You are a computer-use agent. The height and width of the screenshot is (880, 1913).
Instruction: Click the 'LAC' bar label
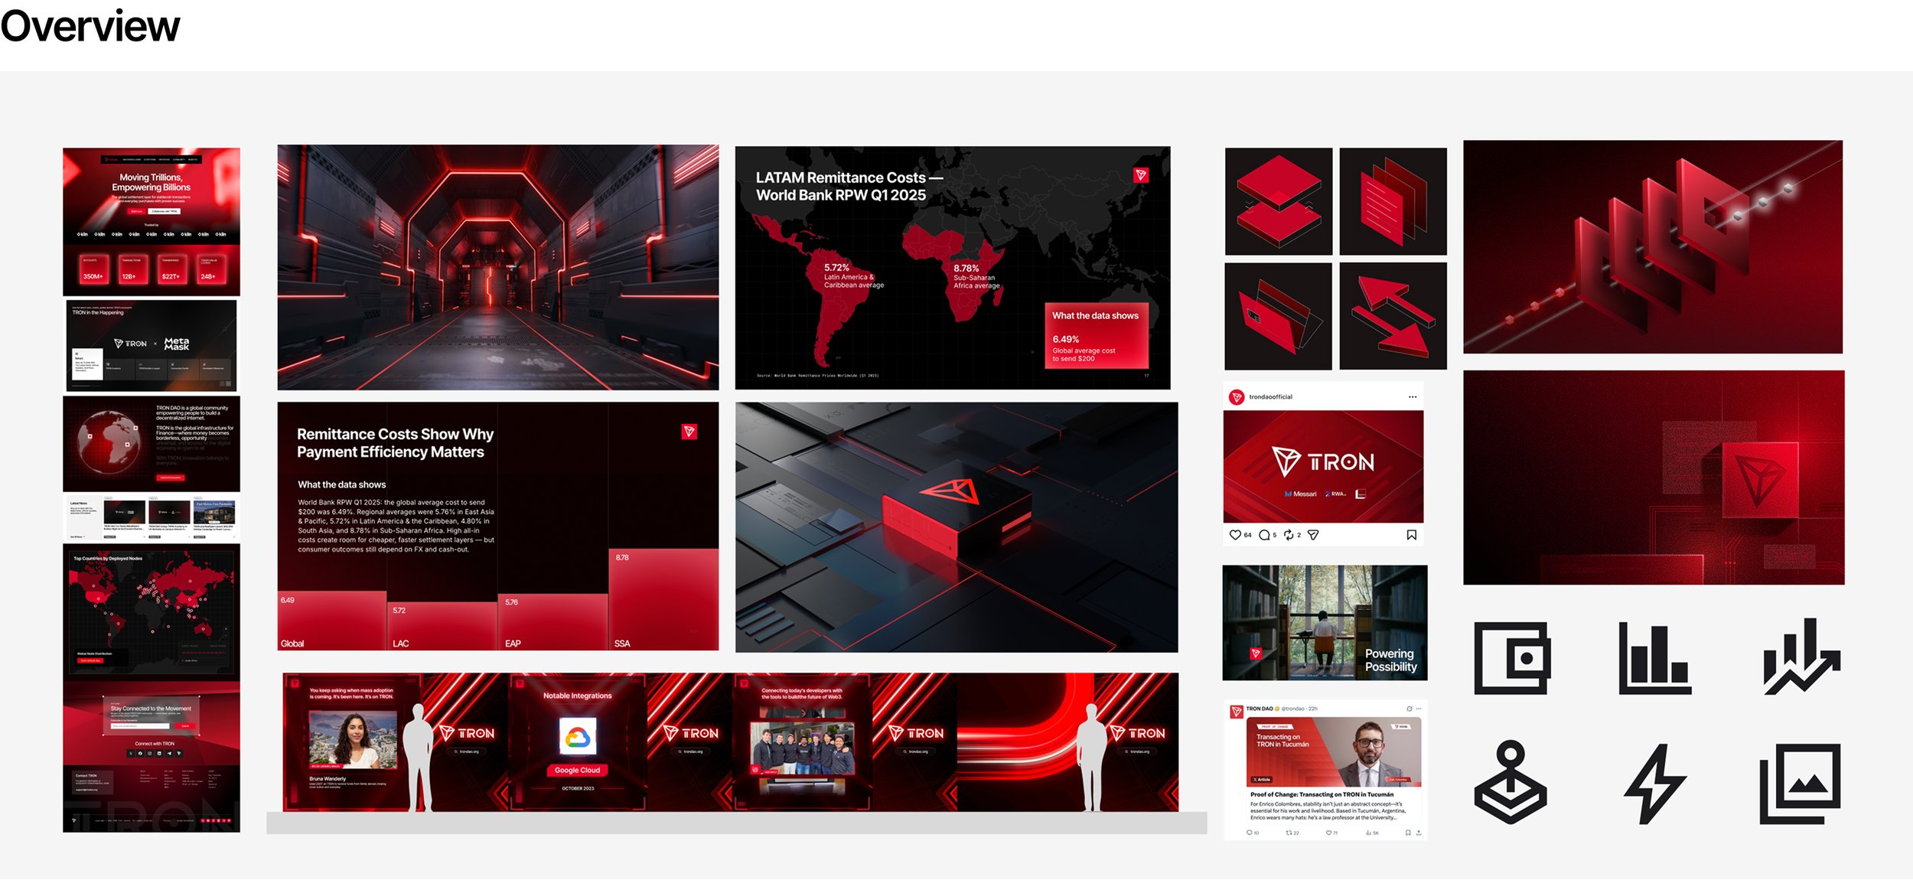coord(401,644)
